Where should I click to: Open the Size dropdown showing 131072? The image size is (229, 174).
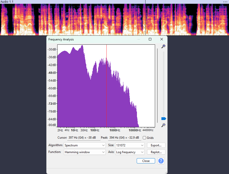click(130, 145)
